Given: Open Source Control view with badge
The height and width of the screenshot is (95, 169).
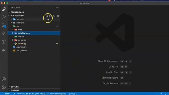Looking at the screenshot, I should coord(4,25).
